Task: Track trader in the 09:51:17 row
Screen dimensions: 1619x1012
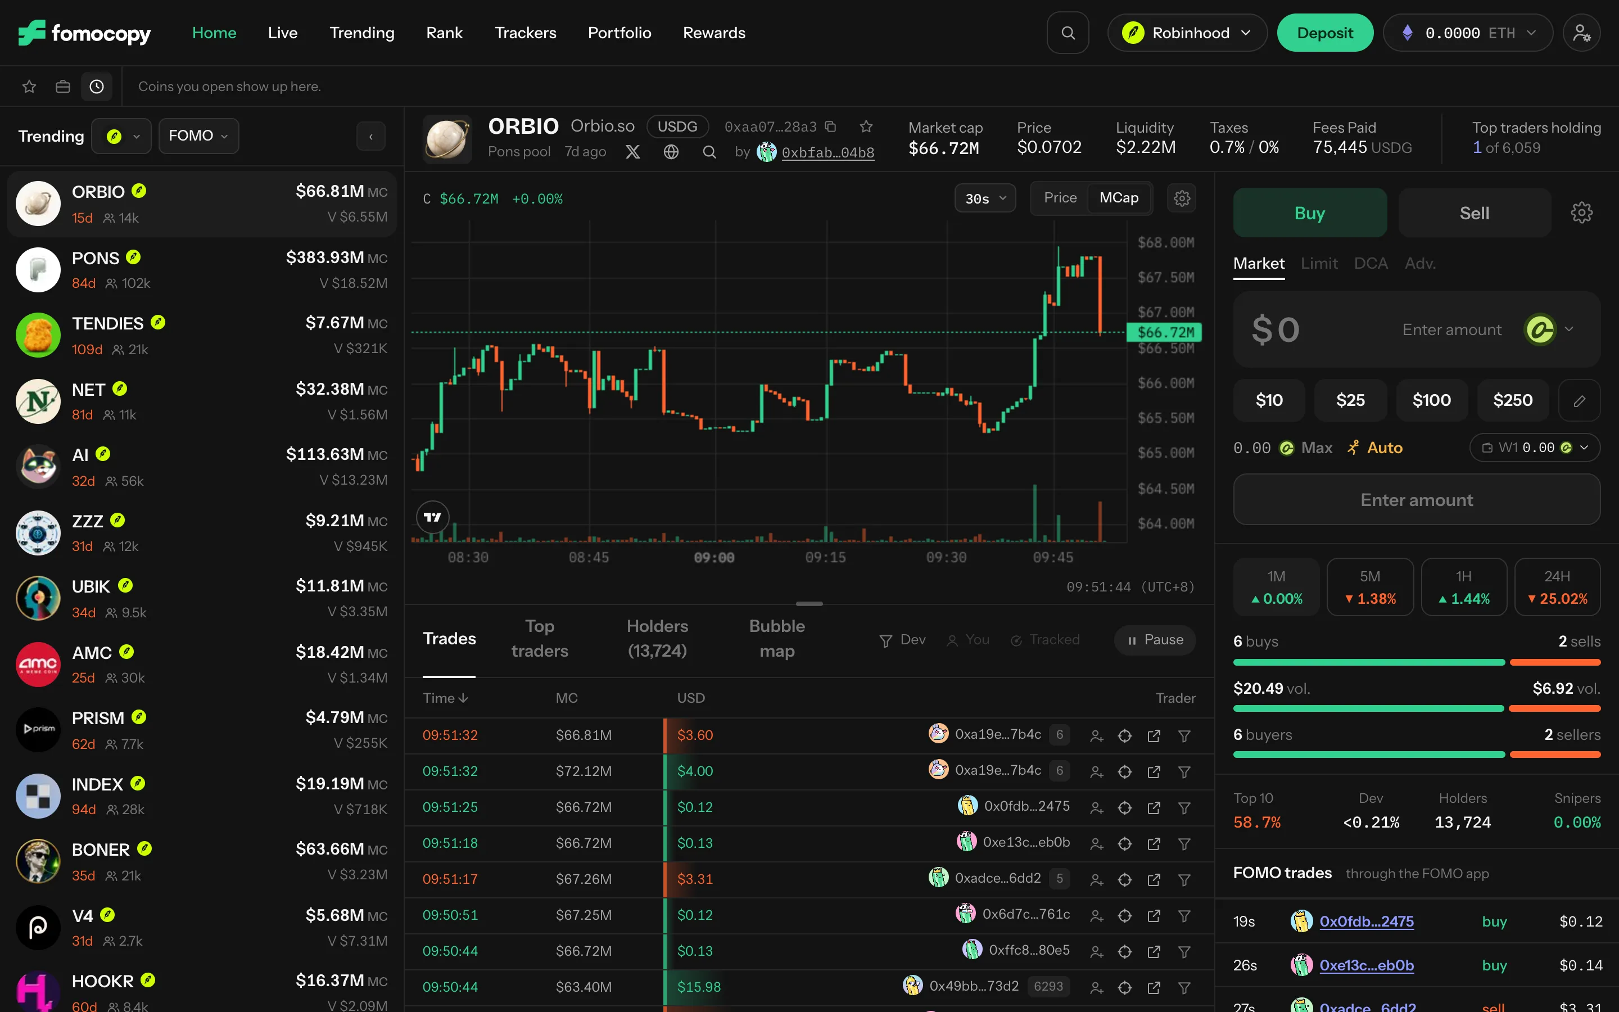Action: (1096, 879)
